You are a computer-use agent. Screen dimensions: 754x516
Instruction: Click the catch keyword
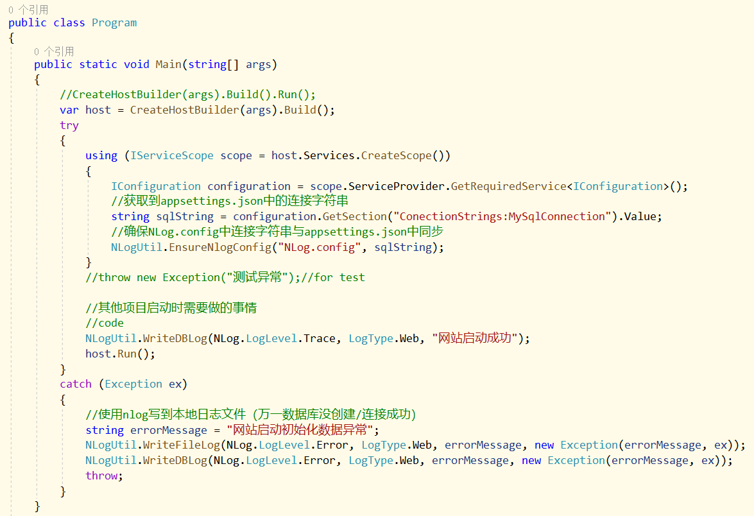coord(75,384)
